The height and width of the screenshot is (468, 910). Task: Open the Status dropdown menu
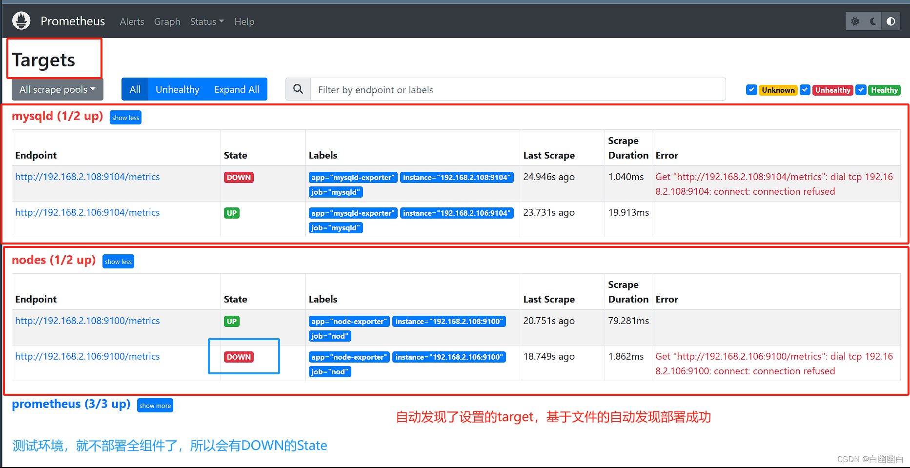click(x=207, y=21)
